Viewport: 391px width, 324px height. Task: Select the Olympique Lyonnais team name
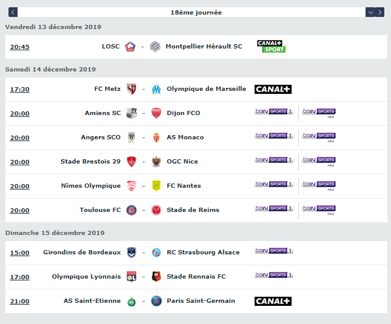click(86, 277)
